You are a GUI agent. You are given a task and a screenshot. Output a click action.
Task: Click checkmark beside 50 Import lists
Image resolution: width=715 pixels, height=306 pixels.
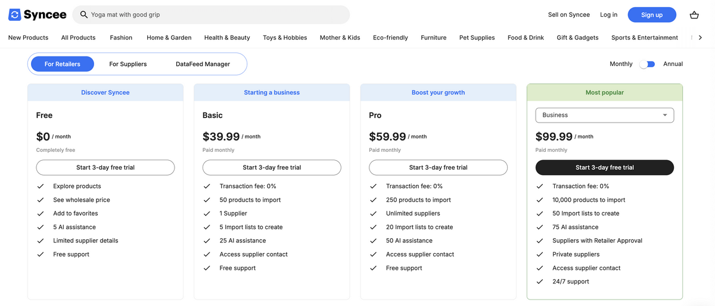point(540,213)
